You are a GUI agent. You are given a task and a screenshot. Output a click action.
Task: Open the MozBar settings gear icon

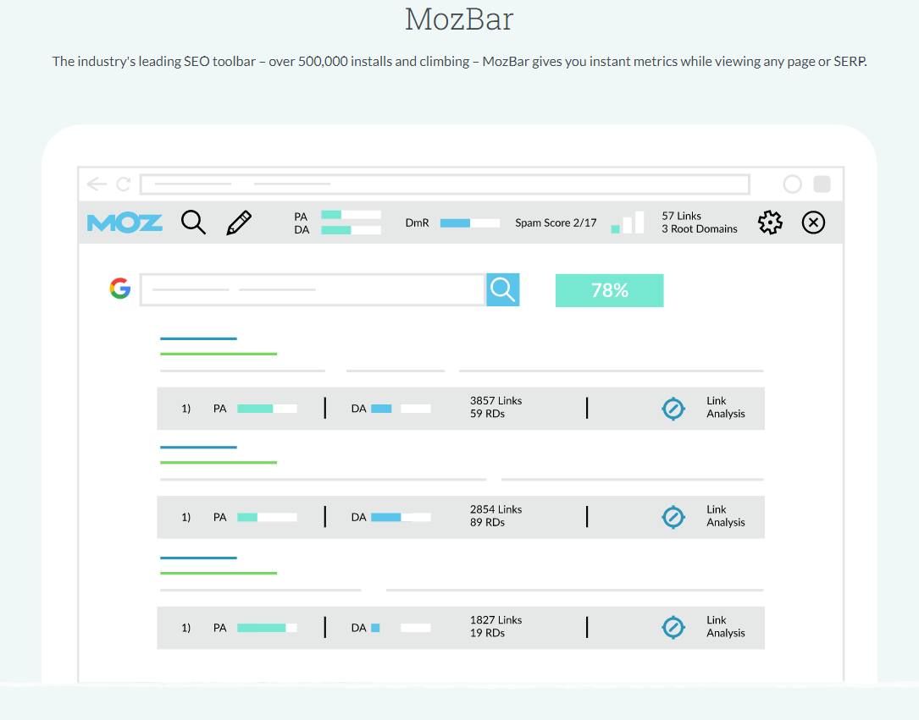[x=770, y=223]
